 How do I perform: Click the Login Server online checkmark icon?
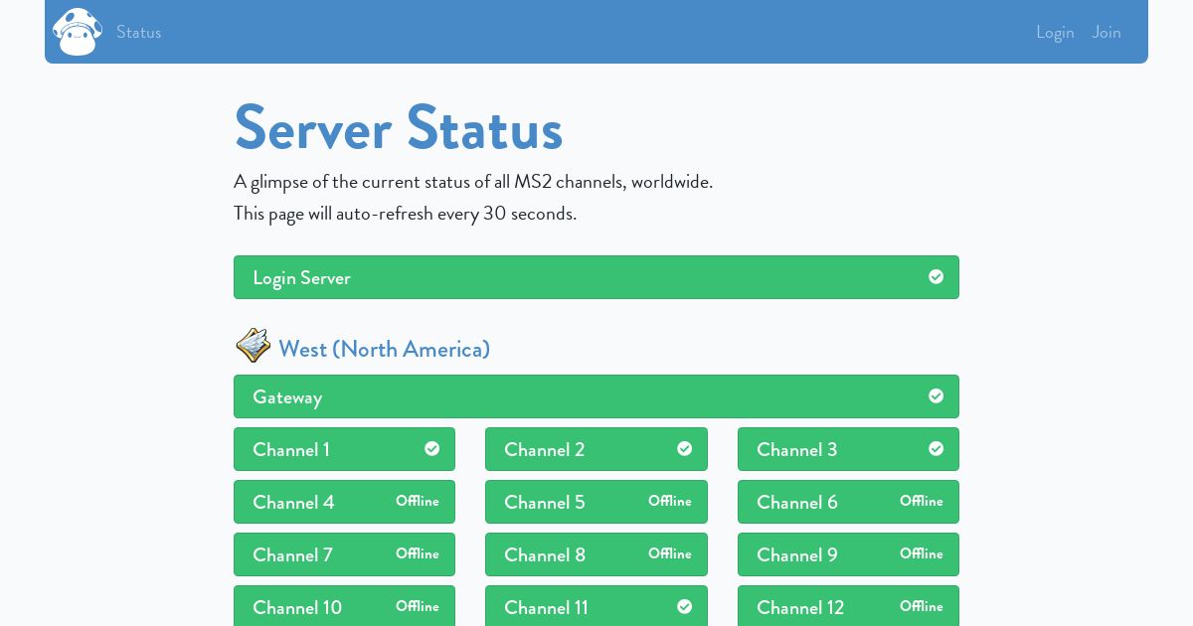tap(936, 276)
